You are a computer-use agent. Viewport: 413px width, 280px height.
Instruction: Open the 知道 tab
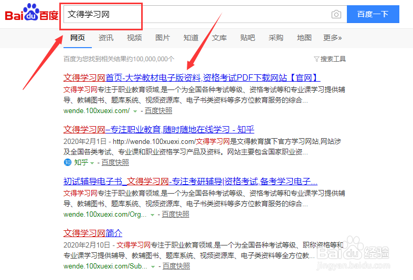tap(191, 38)
